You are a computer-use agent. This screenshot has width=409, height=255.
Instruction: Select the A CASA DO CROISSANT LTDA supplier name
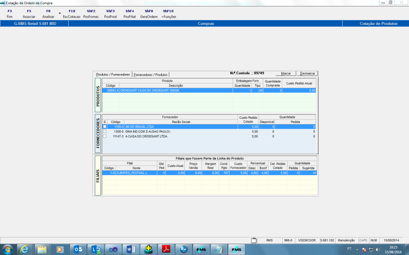pyautogui.click(x=146, y=137)
